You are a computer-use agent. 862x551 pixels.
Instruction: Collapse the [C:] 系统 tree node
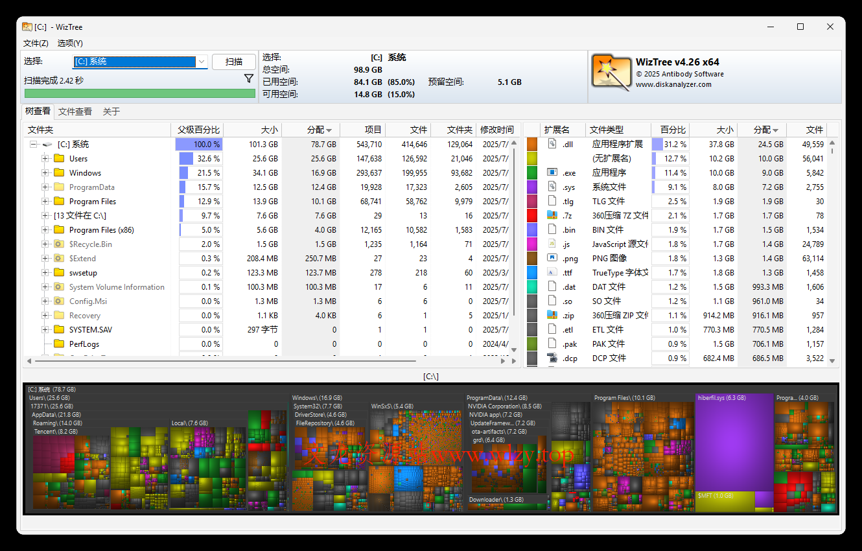[x=33, y=144]
